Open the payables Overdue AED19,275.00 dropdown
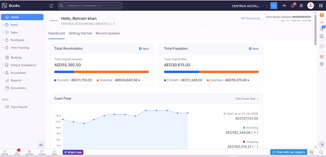Screen dimensions: 326x157 (x=248, y=80)
